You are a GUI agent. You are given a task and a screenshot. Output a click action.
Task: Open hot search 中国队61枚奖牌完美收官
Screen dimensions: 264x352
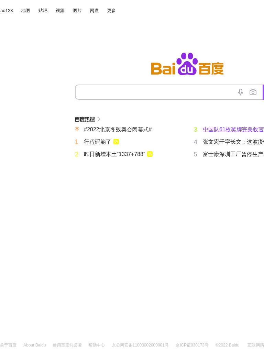point(233,130)
